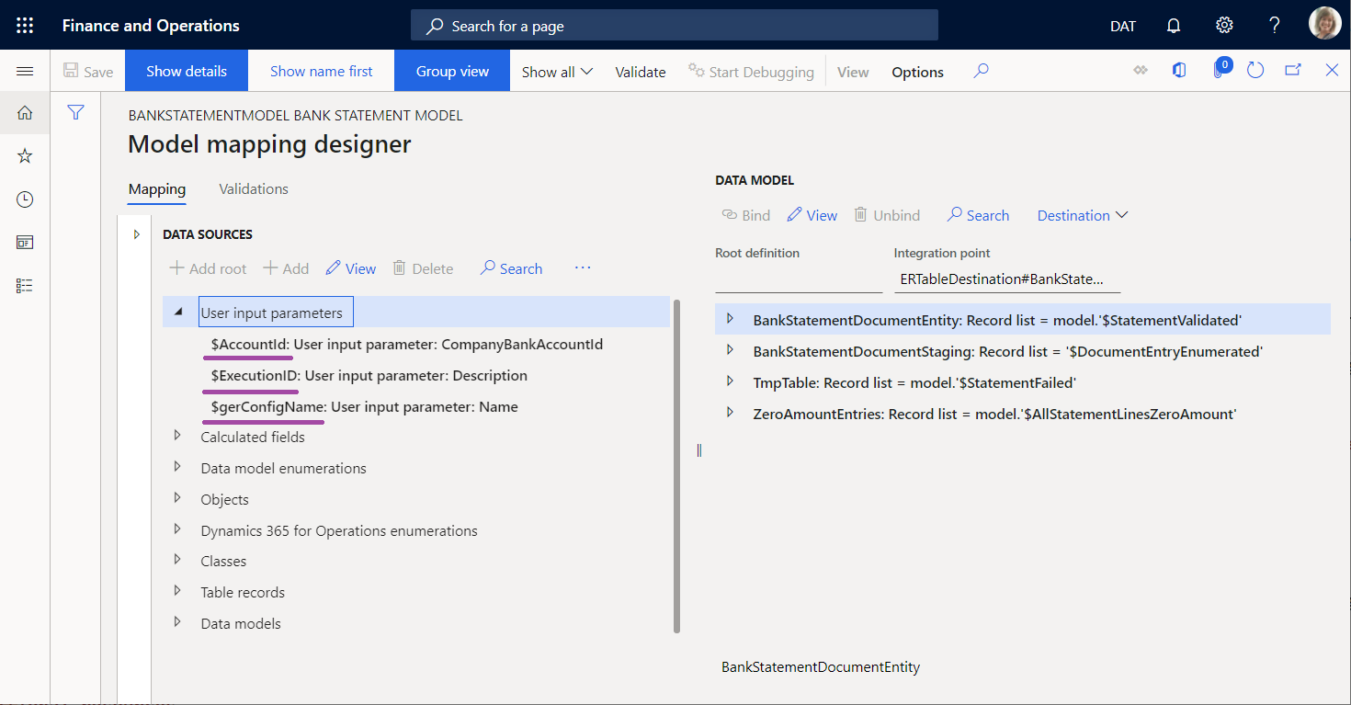Image resolution: width=1351 pixels, height=705 pixels.
Task: Expand the Calculated fields node
Action: coord(177,437)
